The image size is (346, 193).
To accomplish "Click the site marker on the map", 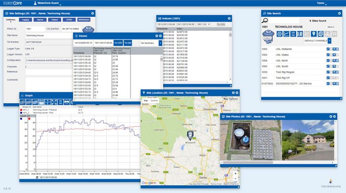I will coord(190,135).
